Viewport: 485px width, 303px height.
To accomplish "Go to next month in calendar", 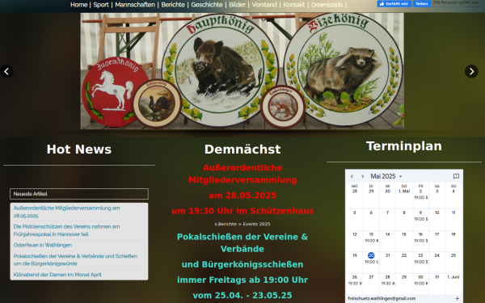I will (x=362, y=176).
